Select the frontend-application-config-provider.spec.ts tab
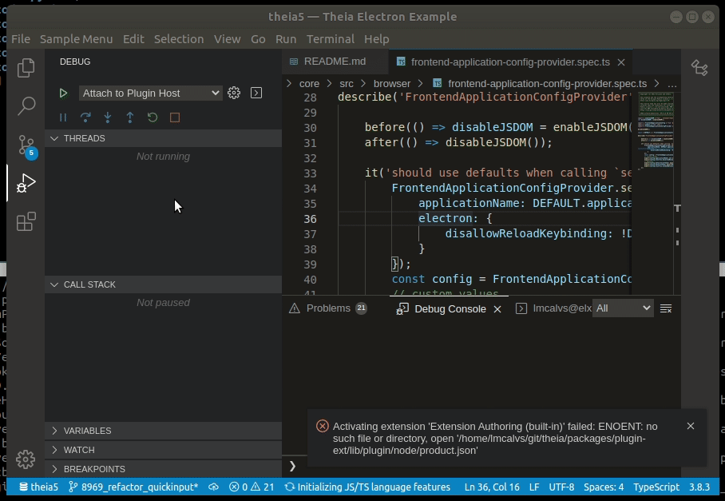The image size is (725, 501). point(510,62)
